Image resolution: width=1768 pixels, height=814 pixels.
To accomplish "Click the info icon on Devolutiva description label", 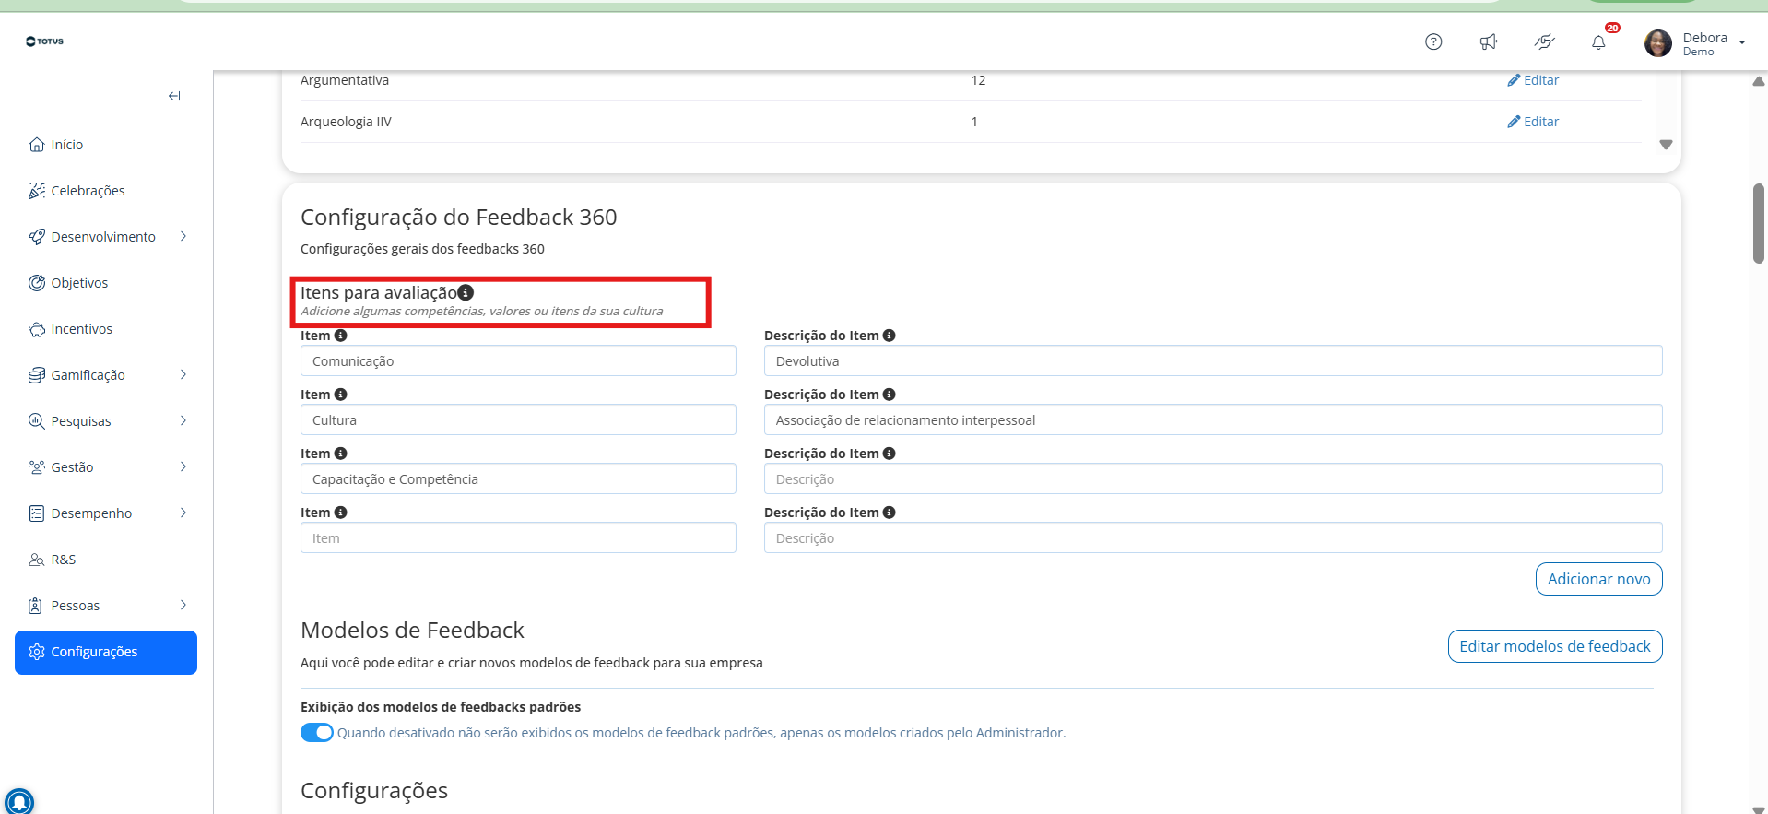I will 889,336.
